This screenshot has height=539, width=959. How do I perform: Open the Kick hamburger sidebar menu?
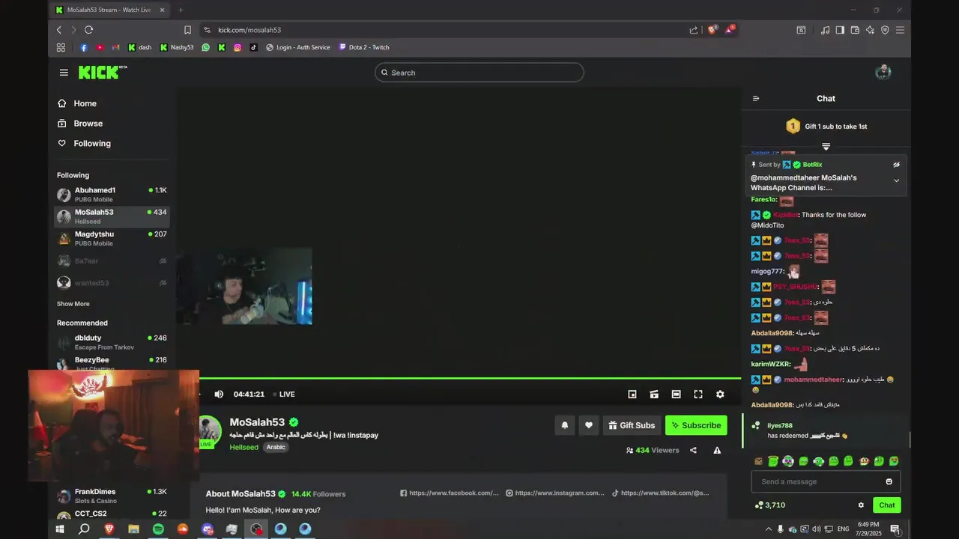pyautogui.click(x=64, y=73)
